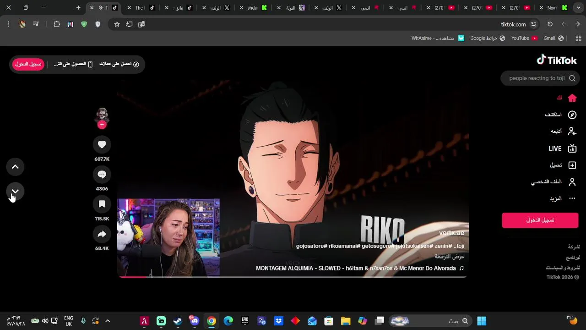Click the TikTok logo

coord(557,60)
